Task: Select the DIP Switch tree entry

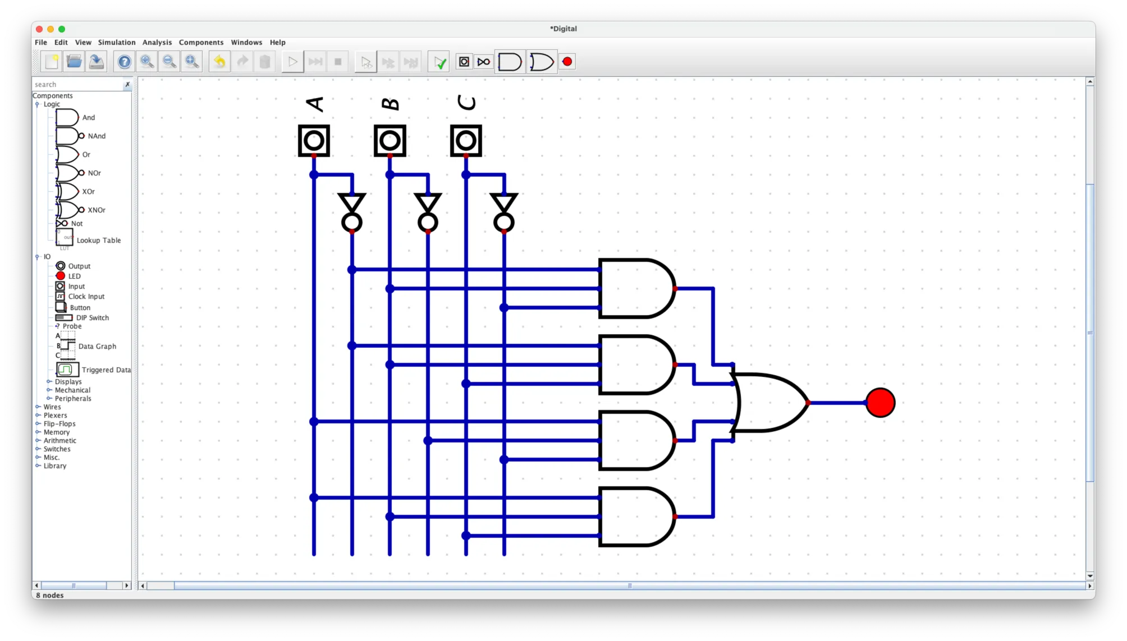Action: point(83,318)
